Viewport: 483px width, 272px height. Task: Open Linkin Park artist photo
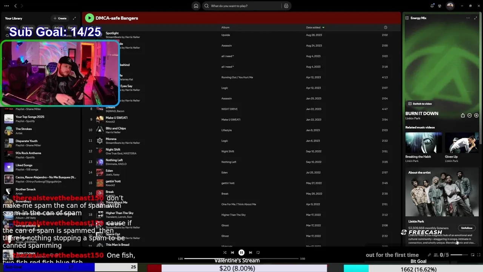pyautogui.click(x=442, y=193)
